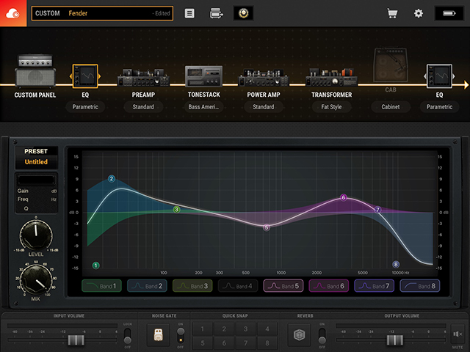This screenshot has height=352, width=470.
Task: Select the Preamp module in signal chain
Action: pyautogui.click(x=143, y=79)
